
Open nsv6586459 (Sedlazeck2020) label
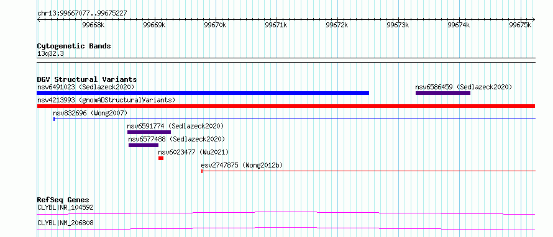(x=464, y=87)
